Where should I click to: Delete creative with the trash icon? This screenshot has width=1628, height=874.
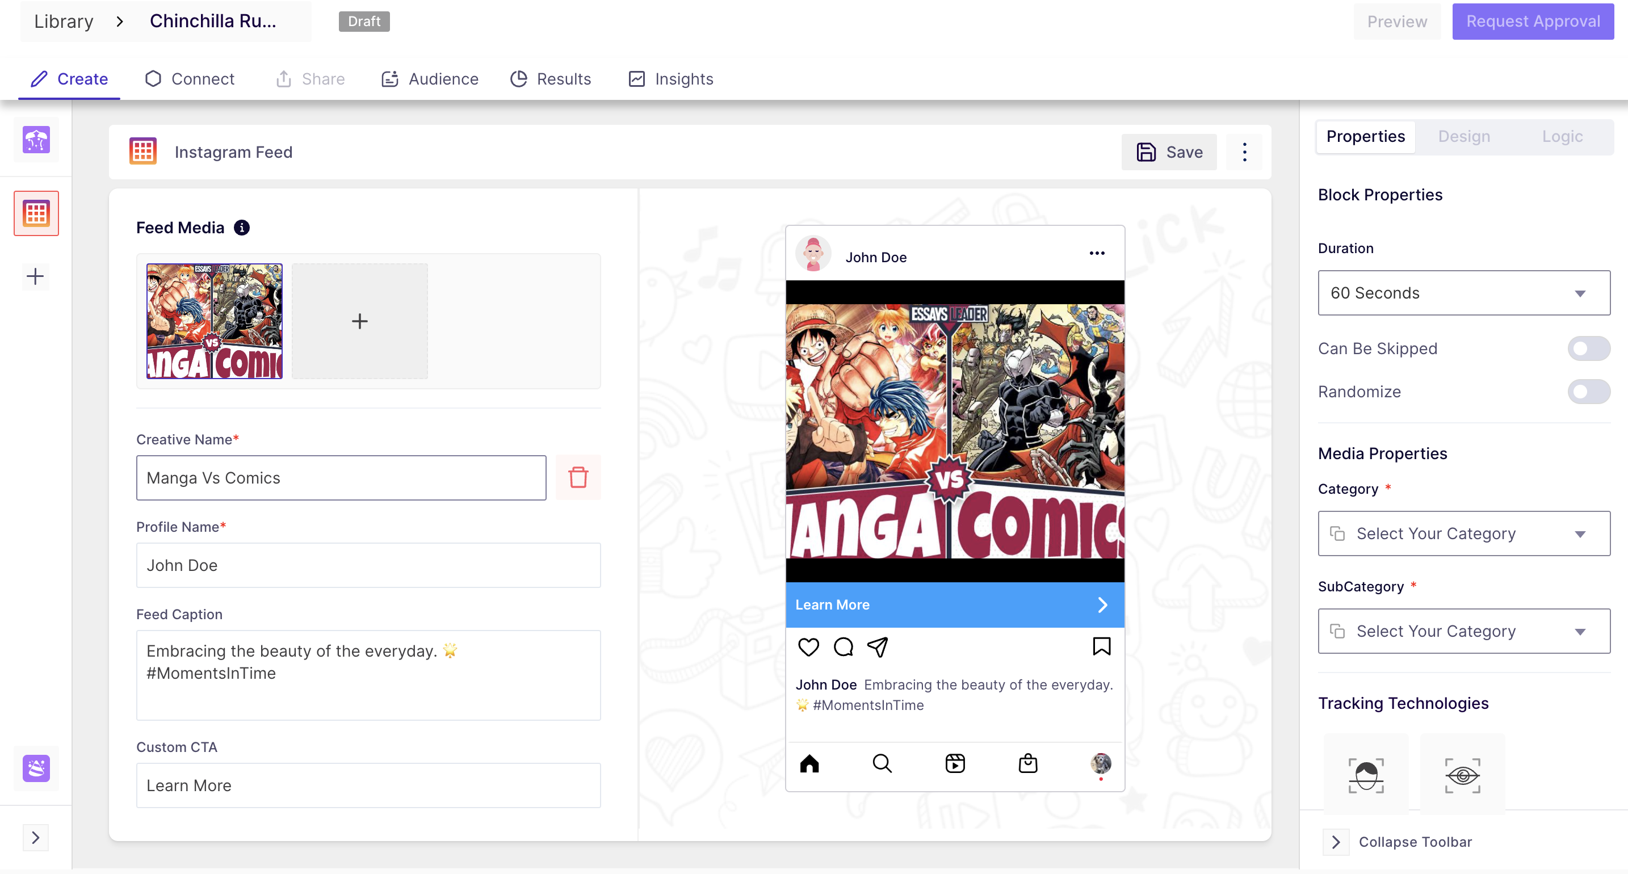pyautogui.click(x=578, y=478)
